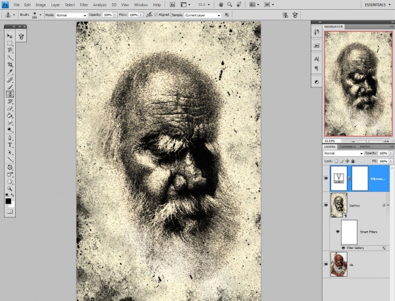
Task: Switch to the Paths tab
Action: (x=365, y=147)
